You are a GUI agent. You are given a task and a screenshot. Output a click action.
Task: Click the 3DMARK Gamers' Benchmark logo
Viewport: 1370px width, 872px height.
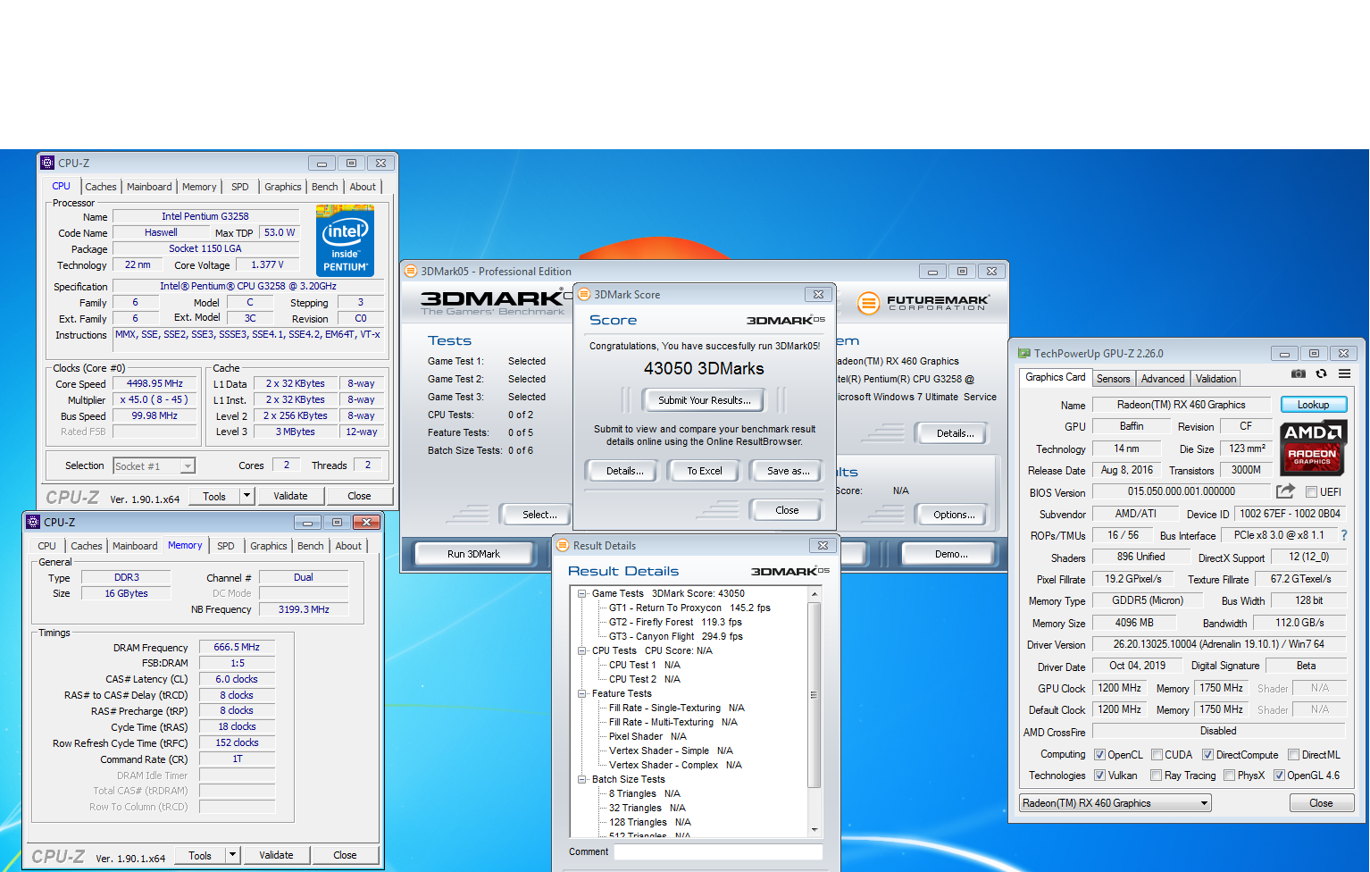[496, 302]
